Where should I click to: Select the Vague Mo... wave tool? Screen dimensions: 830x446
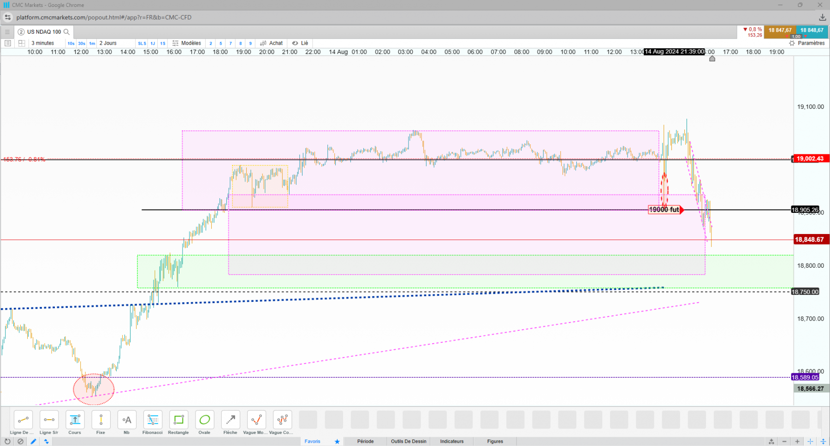coord(256,420)
